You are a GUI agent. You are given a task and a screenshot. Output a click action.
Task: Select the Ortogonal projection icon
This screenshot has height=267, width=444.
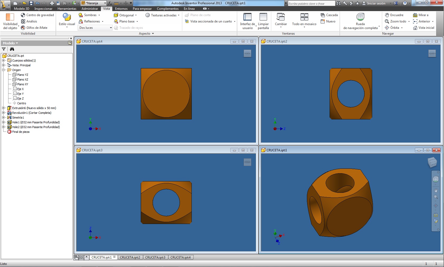[116, 15]
